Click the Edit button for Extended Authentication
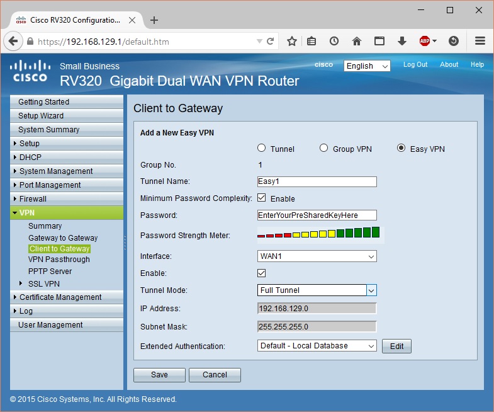 (x=396, y=346)
